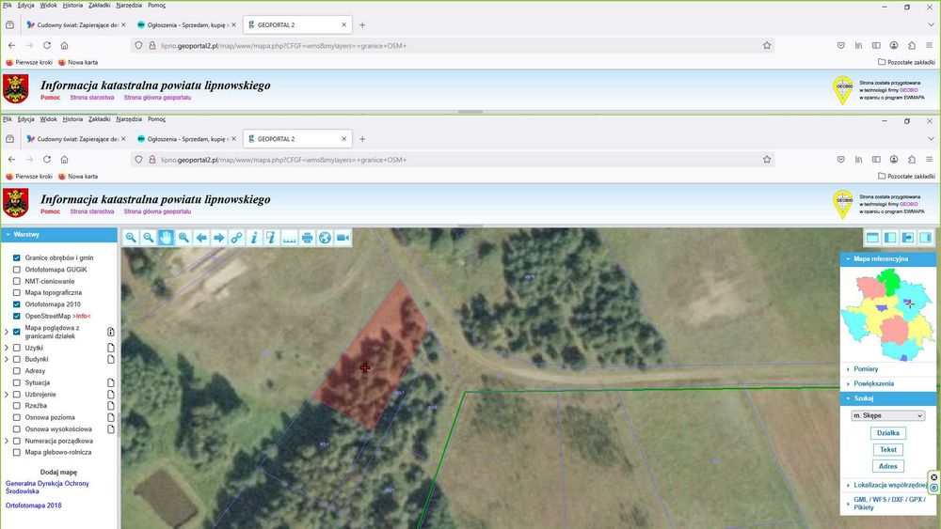
Task: Open Historia menu in lower browser window
Action: [72, 119]
